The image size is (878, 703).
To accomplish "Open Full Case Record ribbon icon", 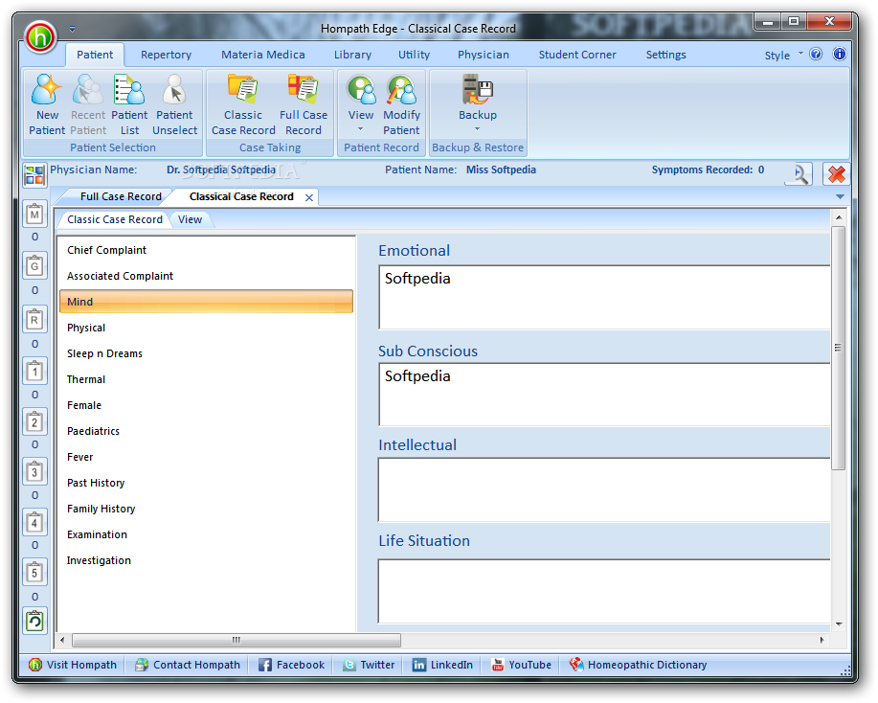I will 303,90.
